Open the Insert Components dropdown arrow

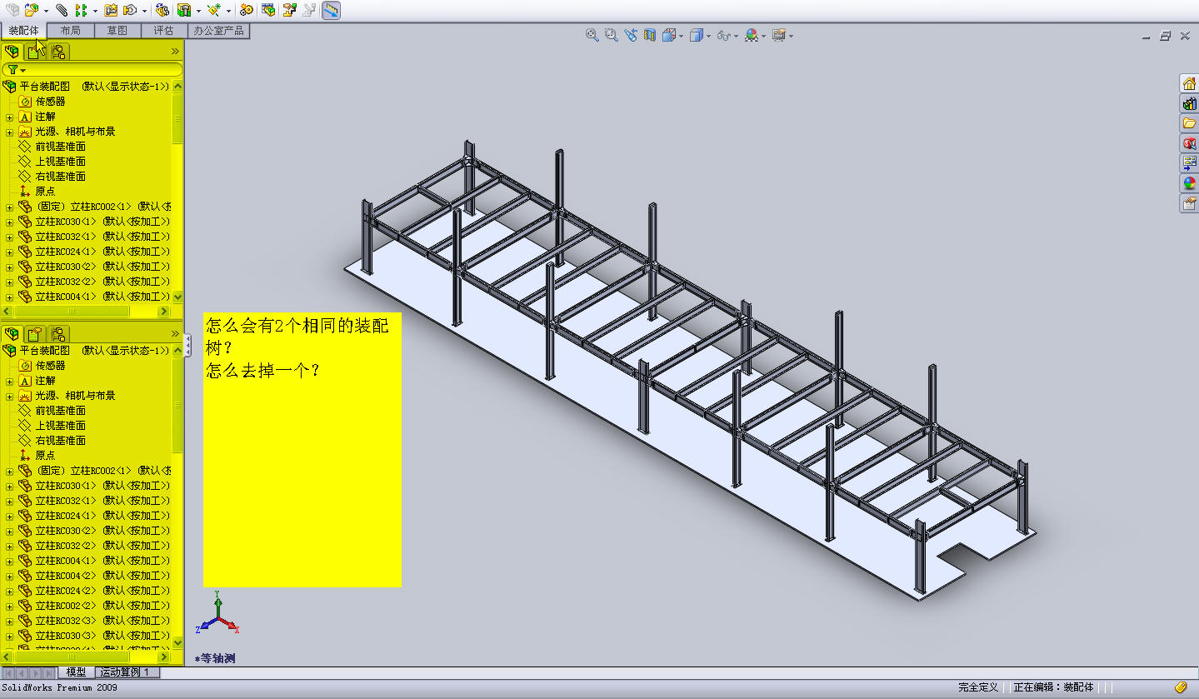pos(45,11)
